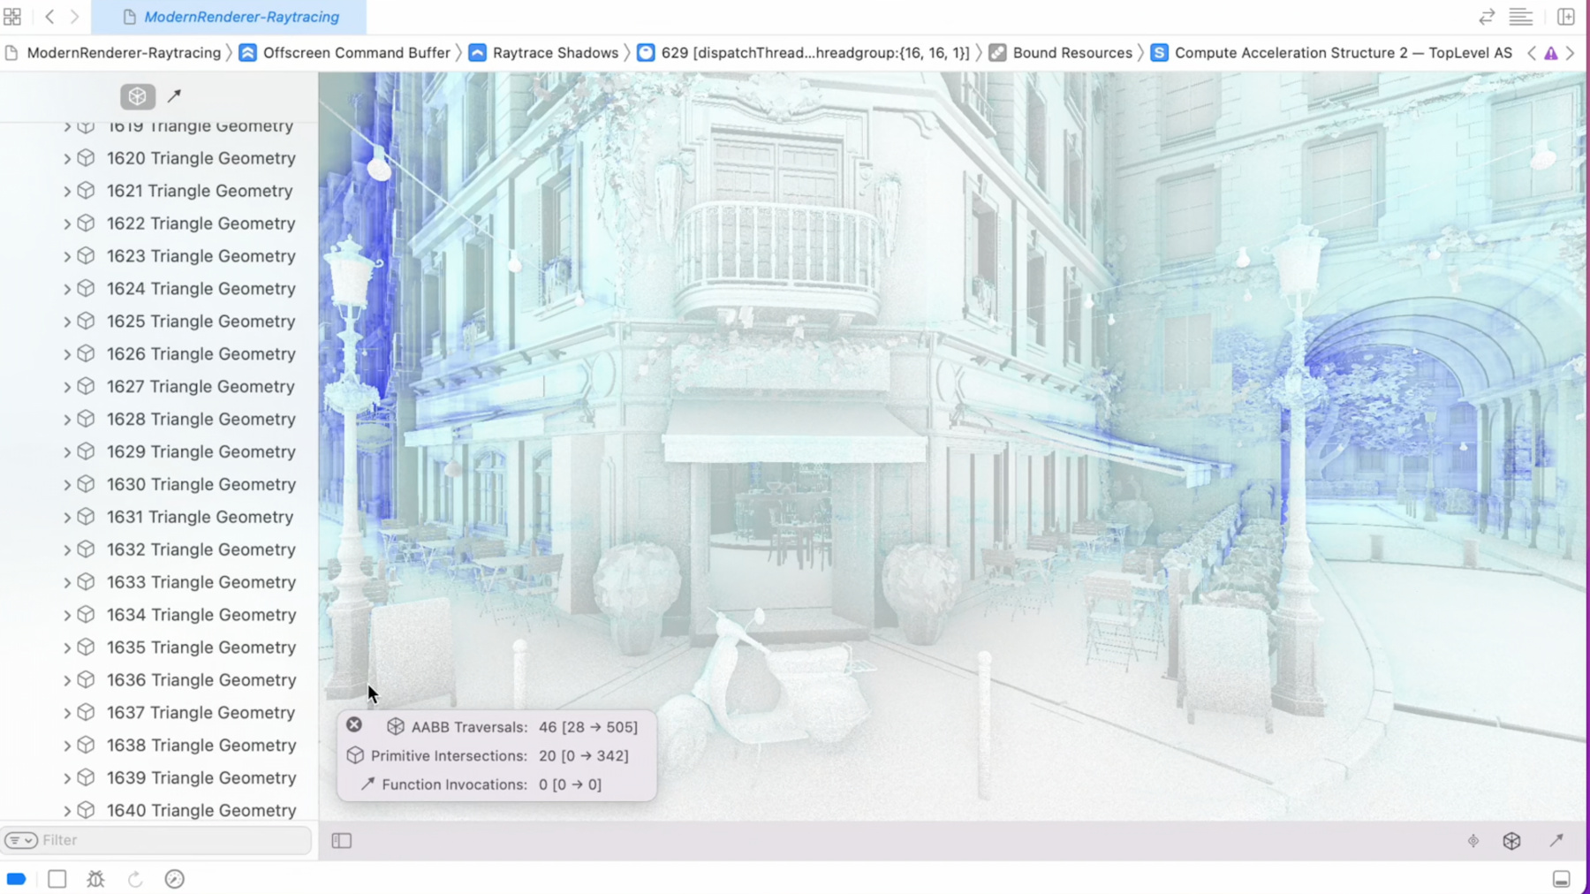The width and height of the screenshot is (1590, 894).
Task: Toggle the debug area panel icon
Action: click(1562, 879)
